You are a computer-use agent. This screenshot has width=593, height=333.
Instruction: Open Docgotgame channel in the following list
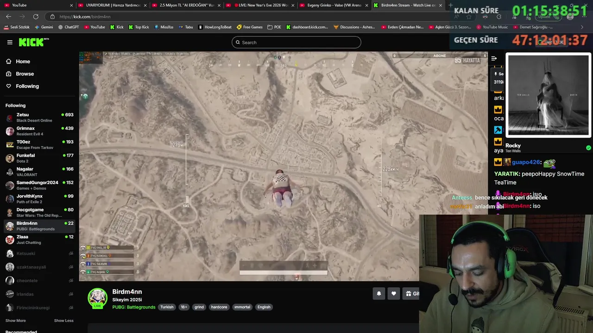click(x=39, y=212)
